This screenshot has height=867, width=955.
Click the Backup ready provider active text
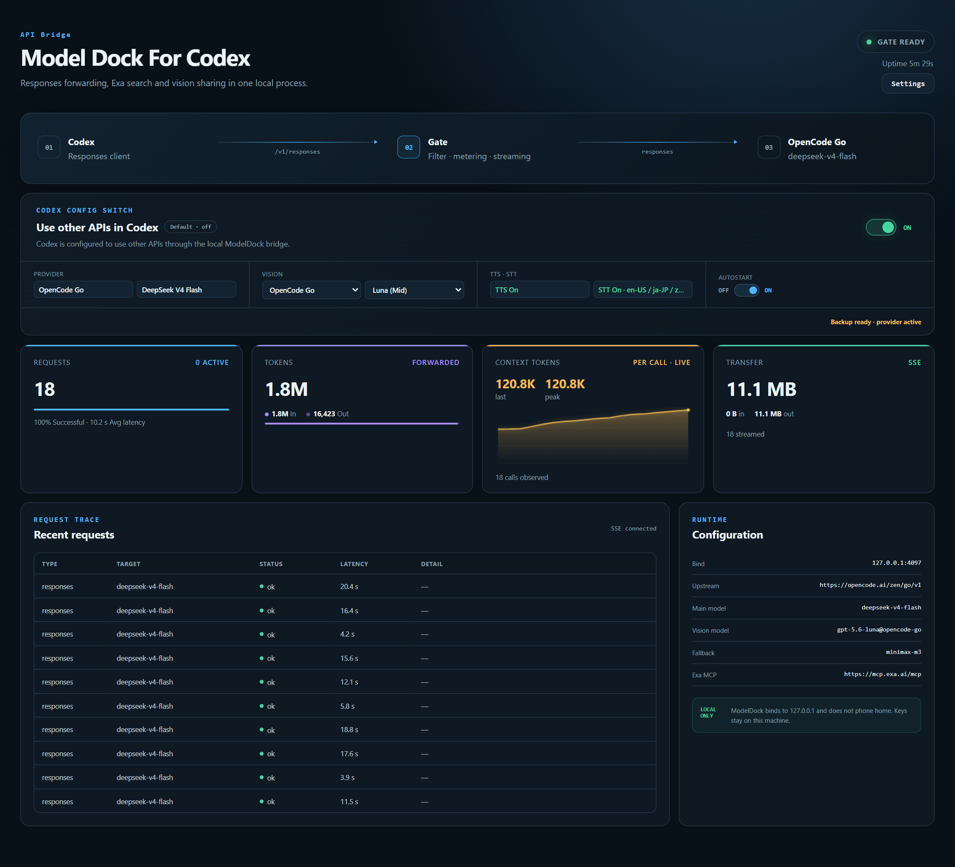pos(875,322)
